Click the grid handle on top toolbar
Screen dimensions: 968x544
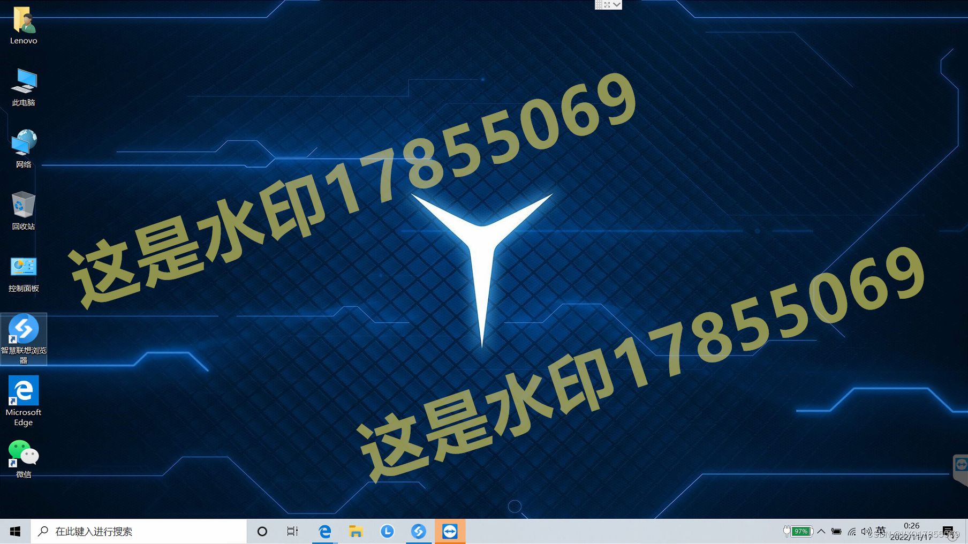pos(599,4)
